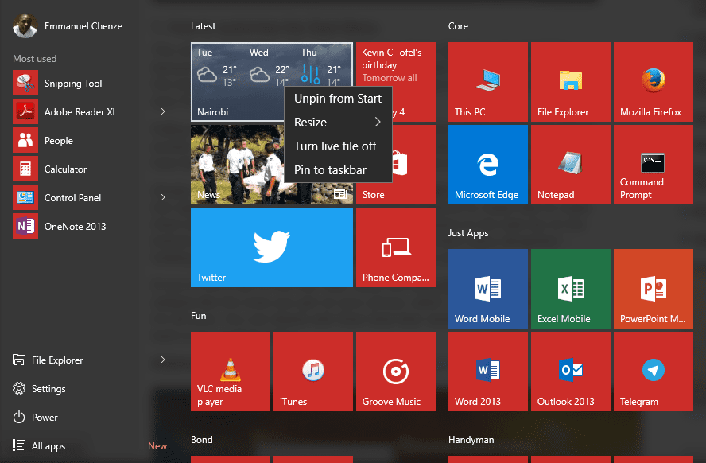The height and width of the screenshot is (463, 706).
Task: Click the Core group heading
Action: pos(458,26)
